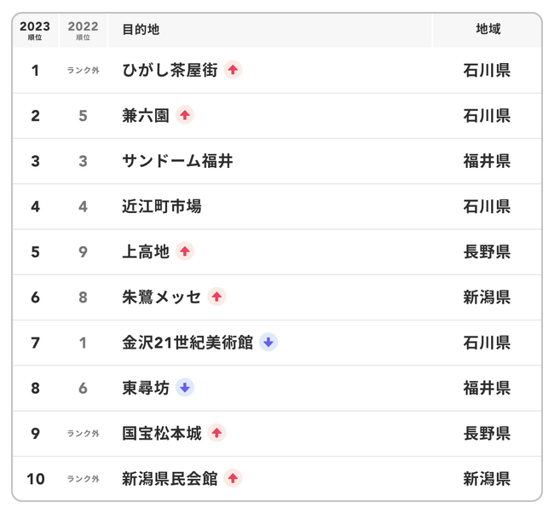The image size is (554, 513).
Task: Click 新潟県 in the 朱鷺メッセ row
Action: pos(487,297)
